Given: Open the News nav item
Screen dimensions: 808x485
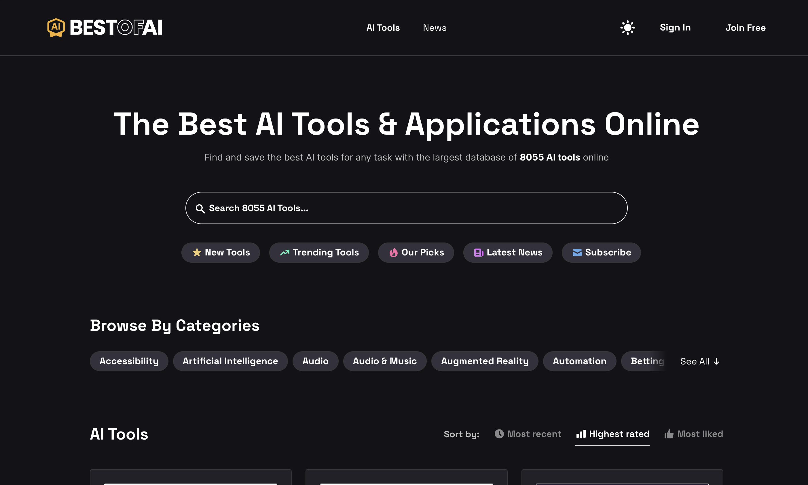Looking at the screenshot, I should (x=435, y=28).
